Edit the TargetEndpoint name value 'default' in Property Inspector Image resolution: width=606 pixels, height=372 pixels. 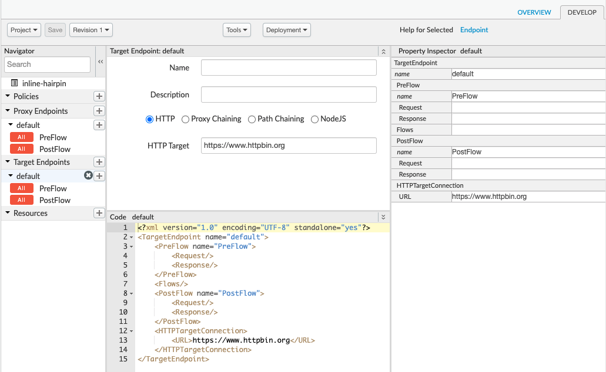click(528, 74)
